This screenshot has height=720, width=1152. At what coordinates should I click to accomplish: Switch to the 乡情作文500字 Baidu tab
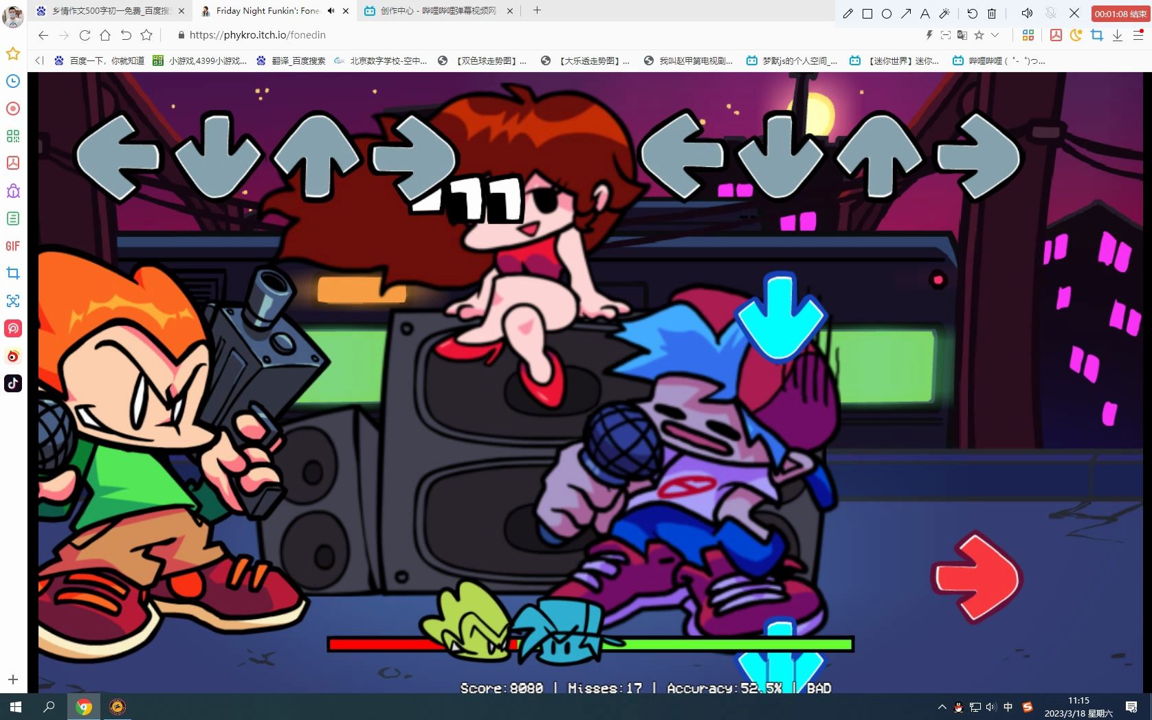[110, 11]
